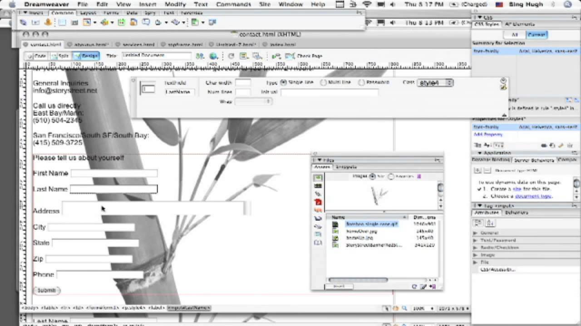Screen dimensions: 581x326
Task: Click the Refresh Design View icon
Action: (x=231, y=56)
